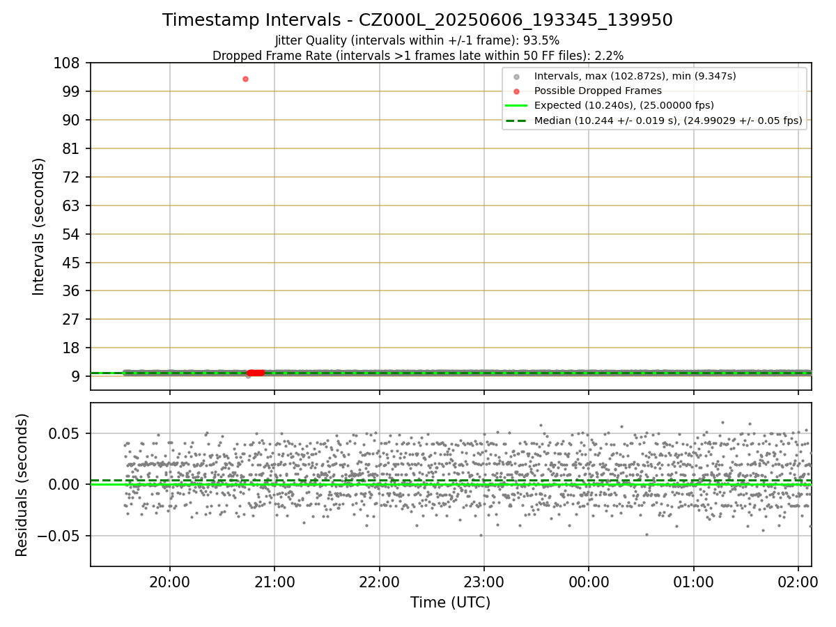Image resolution: width=836 pixels, height=627 pixels.
Task: Click the plot title 'Timestamp Intervals - CZ000L_20250606_193345_139950'
Action: coord(417,20)
